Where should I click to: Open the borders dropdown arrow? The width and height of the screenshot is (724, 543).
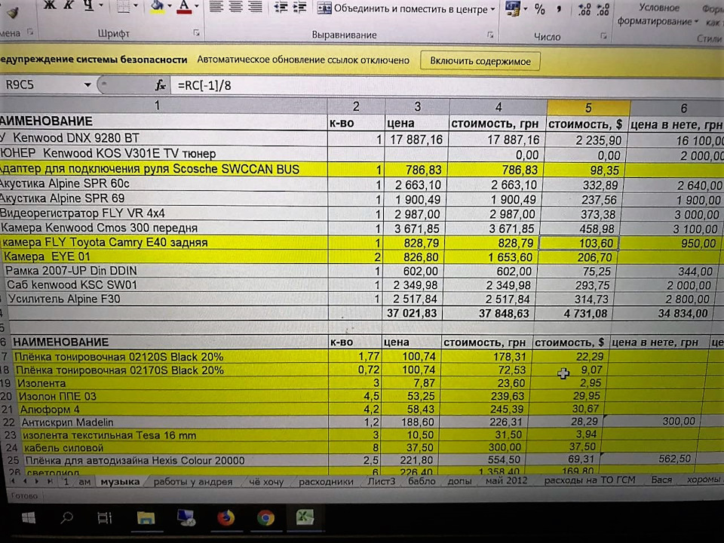pos(135,6)
